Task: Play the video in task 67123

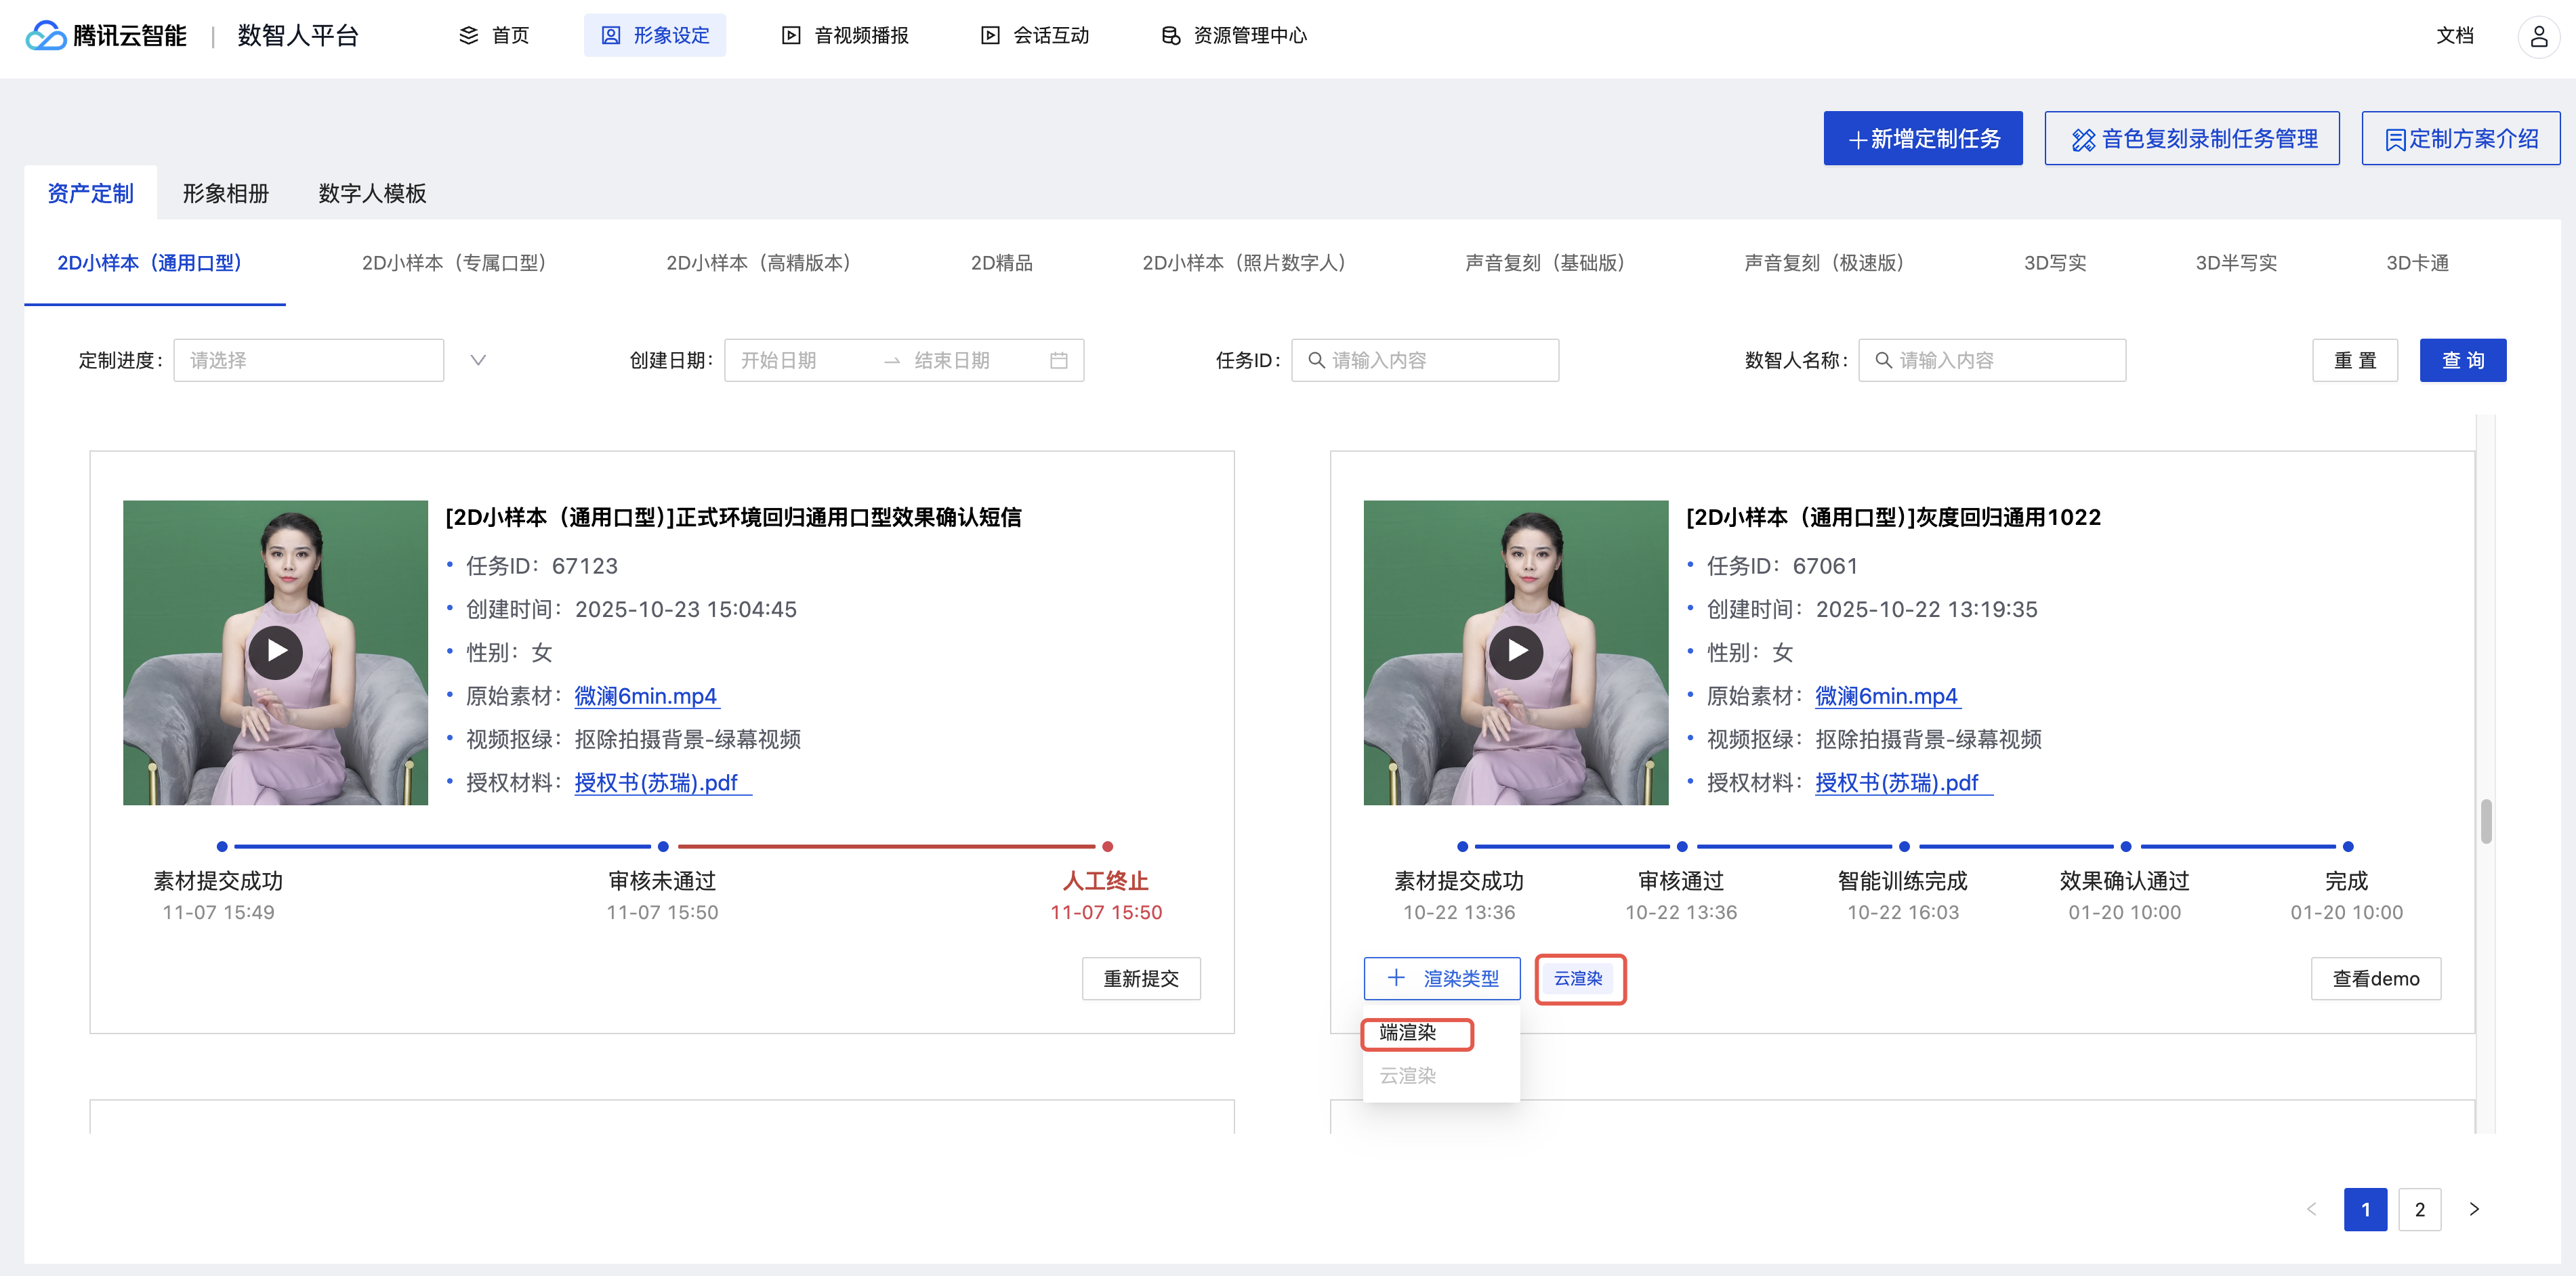Action: click(x=275, y=652)
